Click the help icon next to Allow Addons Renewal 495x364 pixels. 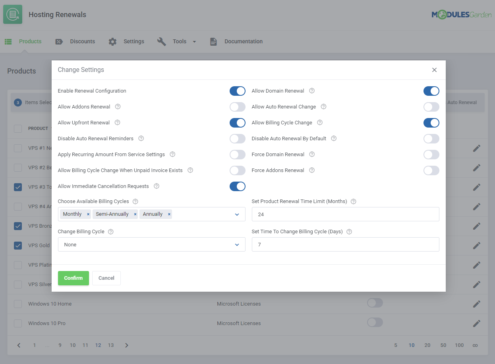pos(118,106)
